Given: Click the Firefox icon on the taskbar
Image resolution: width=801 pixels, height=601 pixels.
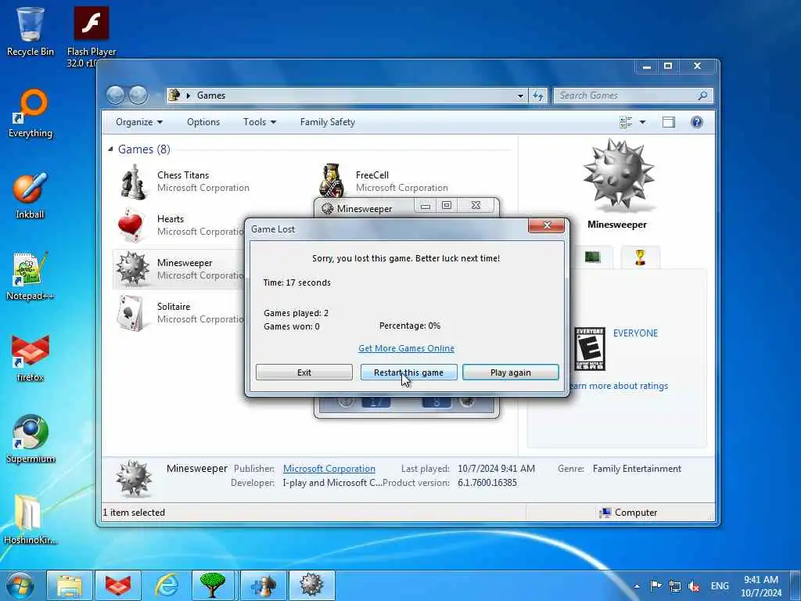Looking at the screenshot, I should (x=118, y=585).
